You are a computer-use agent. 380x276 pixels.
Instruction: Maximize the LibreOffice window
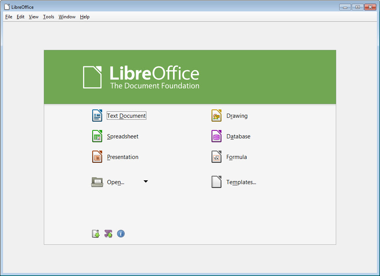(358, 7)
